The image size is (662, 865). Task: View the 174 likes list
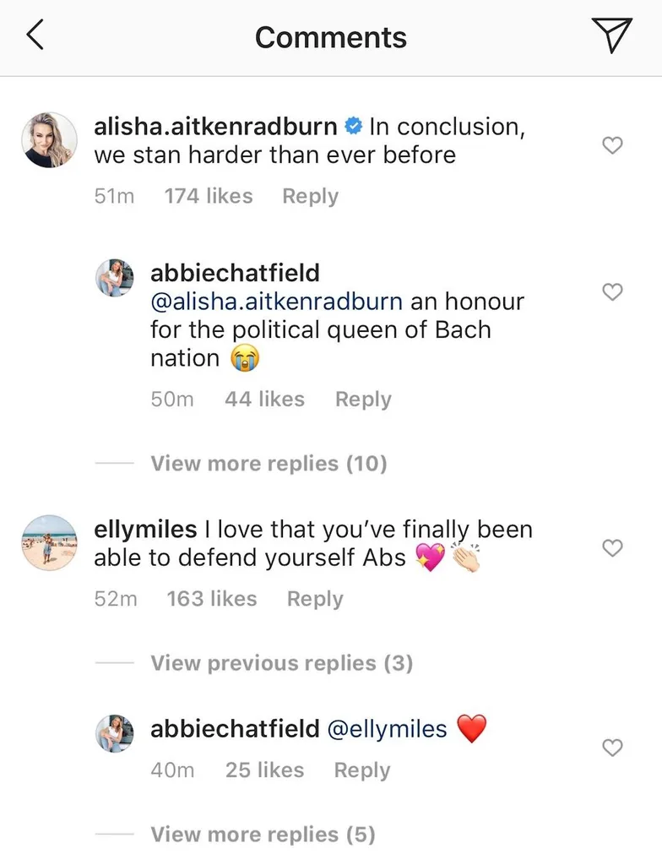click(209, 196)
